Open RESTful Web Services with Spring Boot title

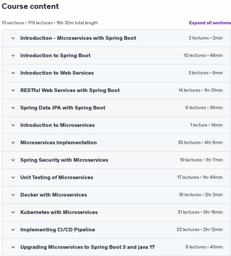(70, 90)
